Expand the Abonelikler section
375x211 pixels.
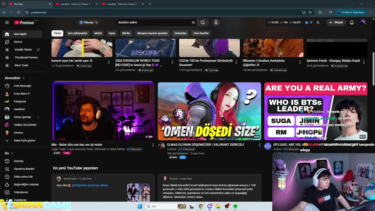tap(15, 78)
